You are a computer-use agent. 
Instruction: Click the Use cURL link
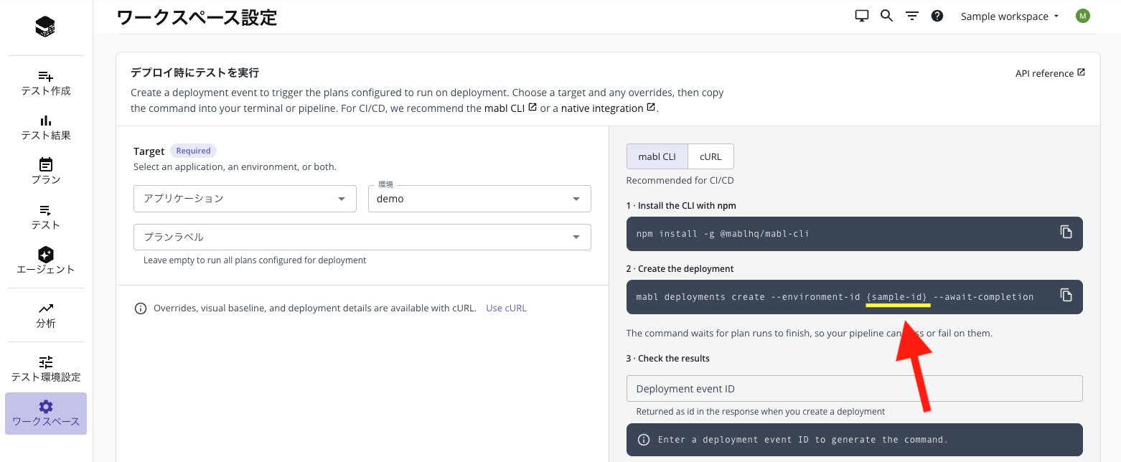506,308
